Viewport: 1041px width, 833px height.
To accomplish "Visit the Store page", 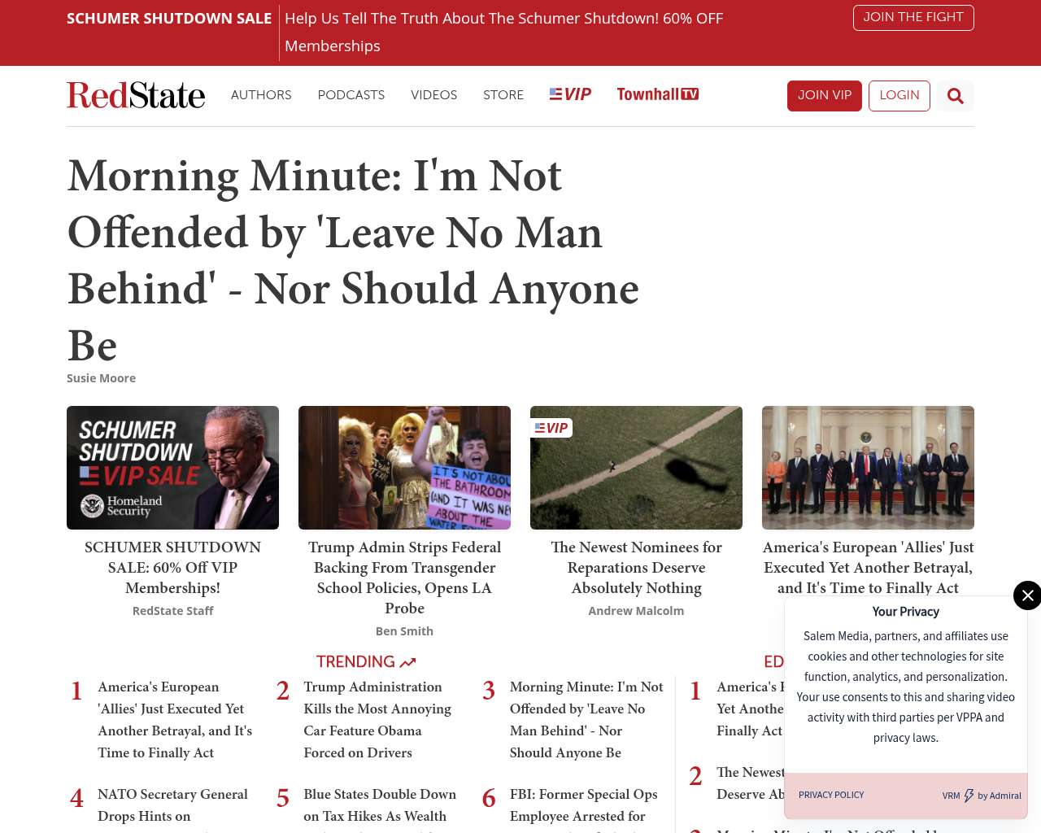I will tap(503, 95).
